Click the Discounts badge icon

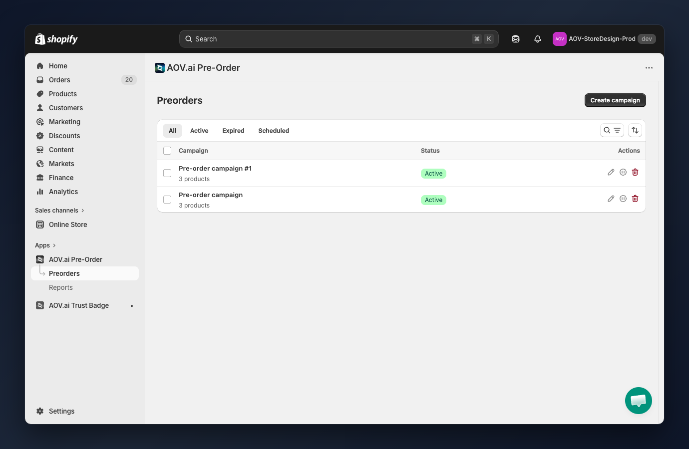click(40, 136)
